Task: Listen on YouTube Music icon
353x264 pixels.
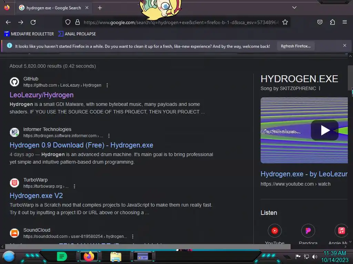Action: [x=275, y=231]
